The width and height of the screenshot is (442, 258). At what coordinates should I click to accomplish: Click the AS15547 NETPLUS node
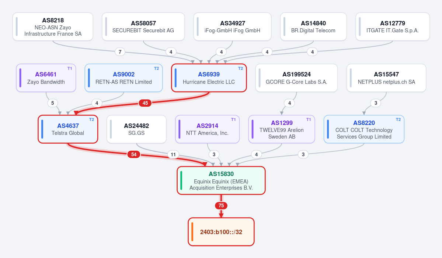[x=386, y=78]
